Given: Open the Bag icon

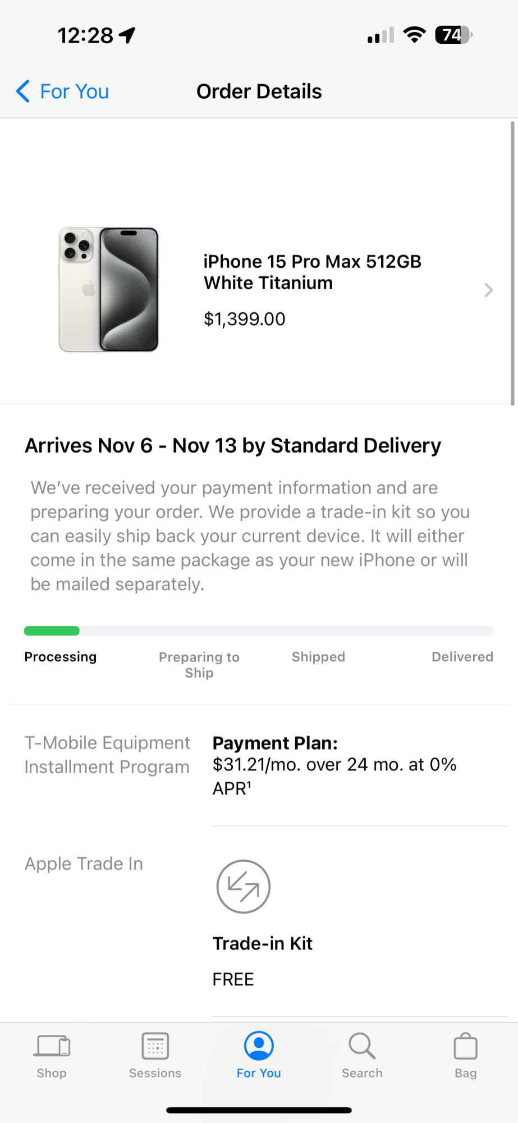Looking at the screenshot, I should coord(465,1047).
